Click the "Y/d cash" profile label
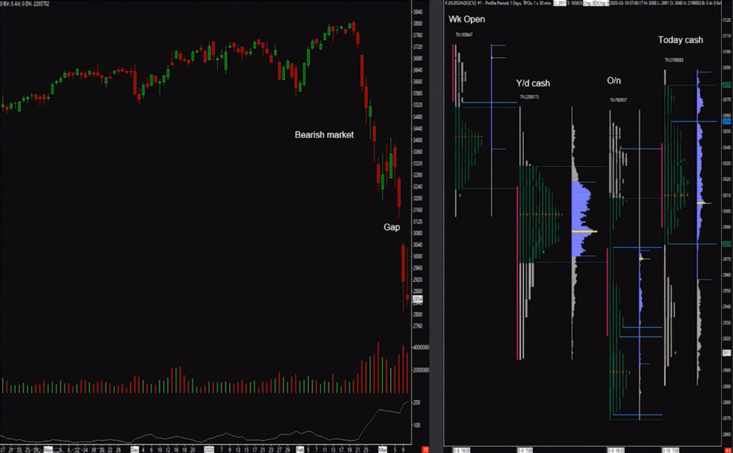The height and width of the screenshot is (453, 733). (x=533, y=84)
